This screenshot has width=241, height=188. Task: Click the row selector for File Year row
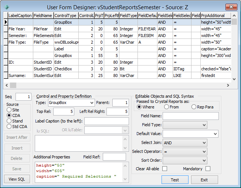6,29
